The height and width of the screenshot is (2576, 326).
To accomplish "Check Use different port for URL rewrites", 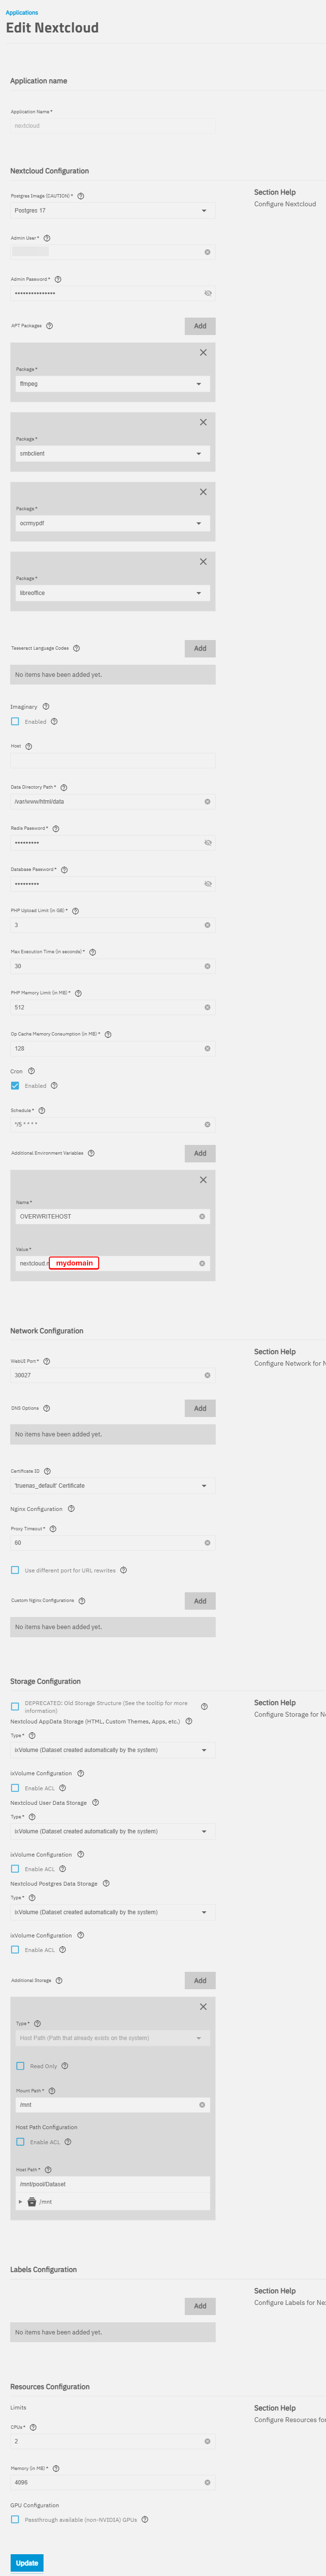I will (x=15, y=1569).
